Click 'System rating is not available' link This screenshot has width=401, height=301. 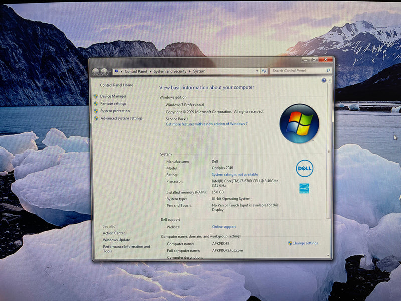tap(235, 174)
